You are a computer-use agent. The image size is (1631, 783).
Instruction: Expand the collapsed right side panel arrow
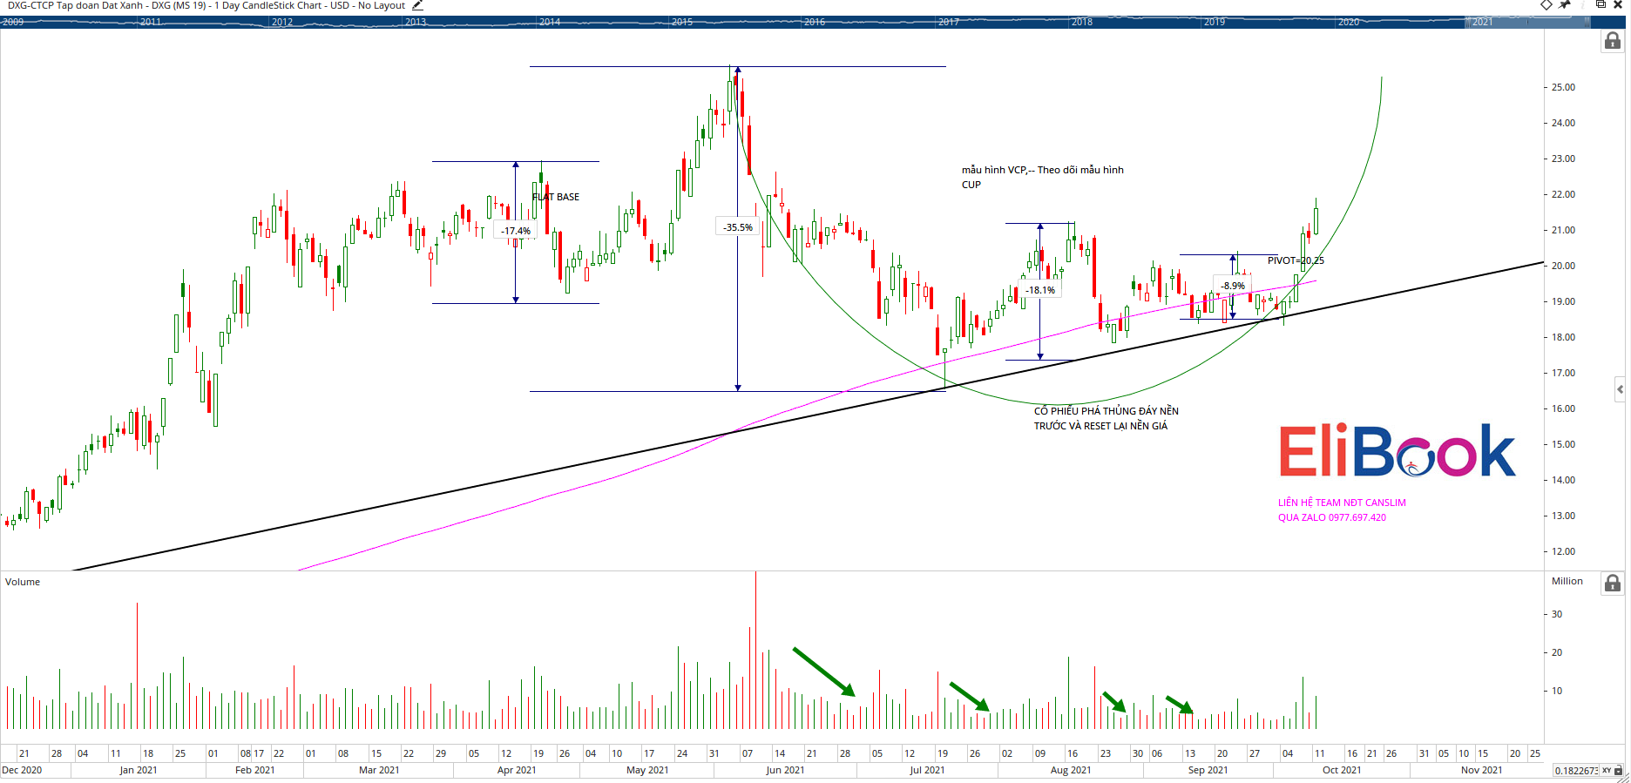tap(1620, 389)
